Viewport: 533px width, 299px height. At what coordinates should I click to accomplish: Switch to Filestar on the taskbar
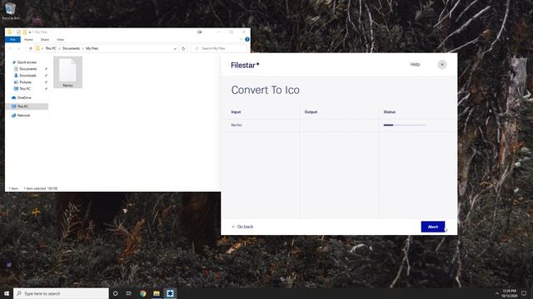click(x=170, y=293)
